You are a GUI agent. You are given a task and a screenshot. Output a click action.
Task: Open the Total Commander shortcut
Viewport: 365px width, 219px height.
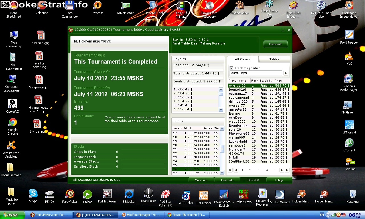[70, 10]
